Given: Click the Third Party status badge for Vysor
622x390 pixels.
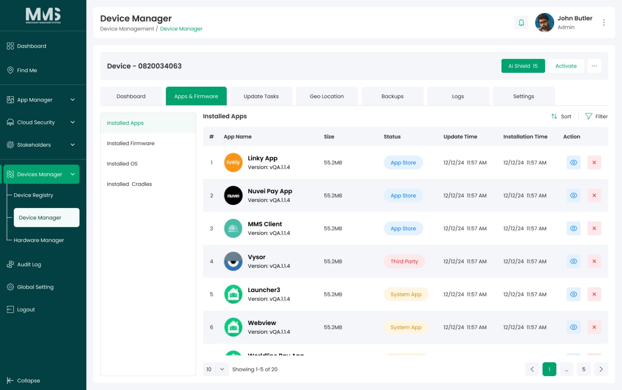Looking at the screenshot, I should pos(404,261).
